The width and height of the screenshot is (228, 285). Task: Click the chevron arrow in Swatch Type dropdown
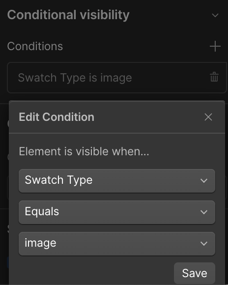pos(204,181)
